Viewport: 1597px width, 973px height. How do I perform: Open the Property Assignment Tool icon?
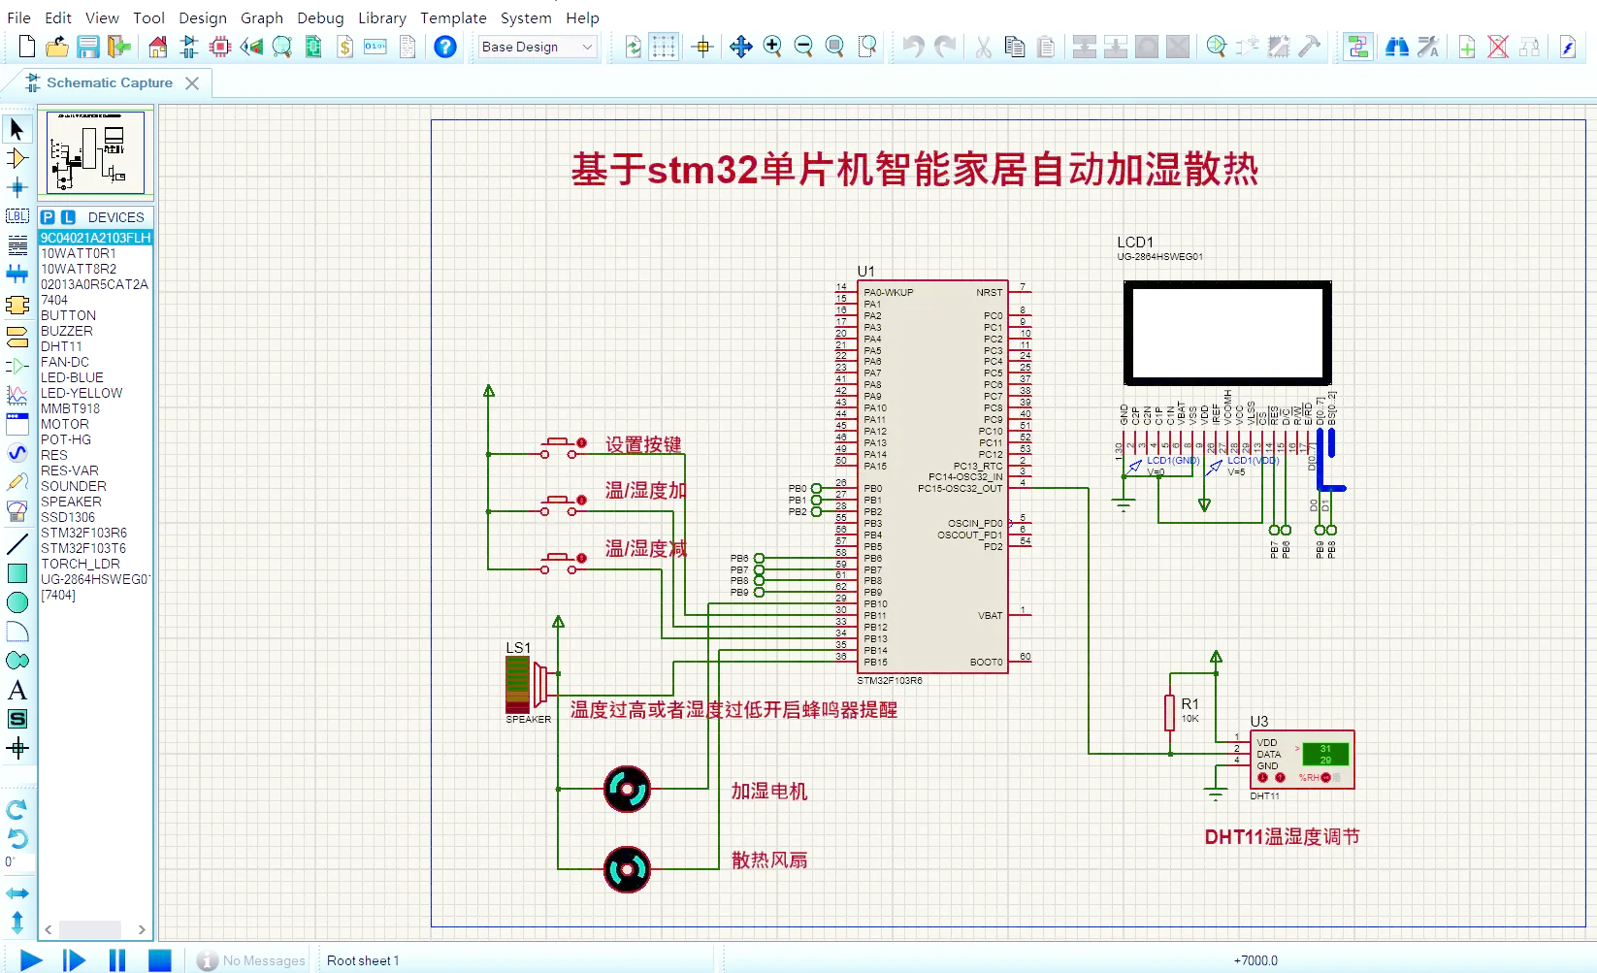[x=1428, y=47]
